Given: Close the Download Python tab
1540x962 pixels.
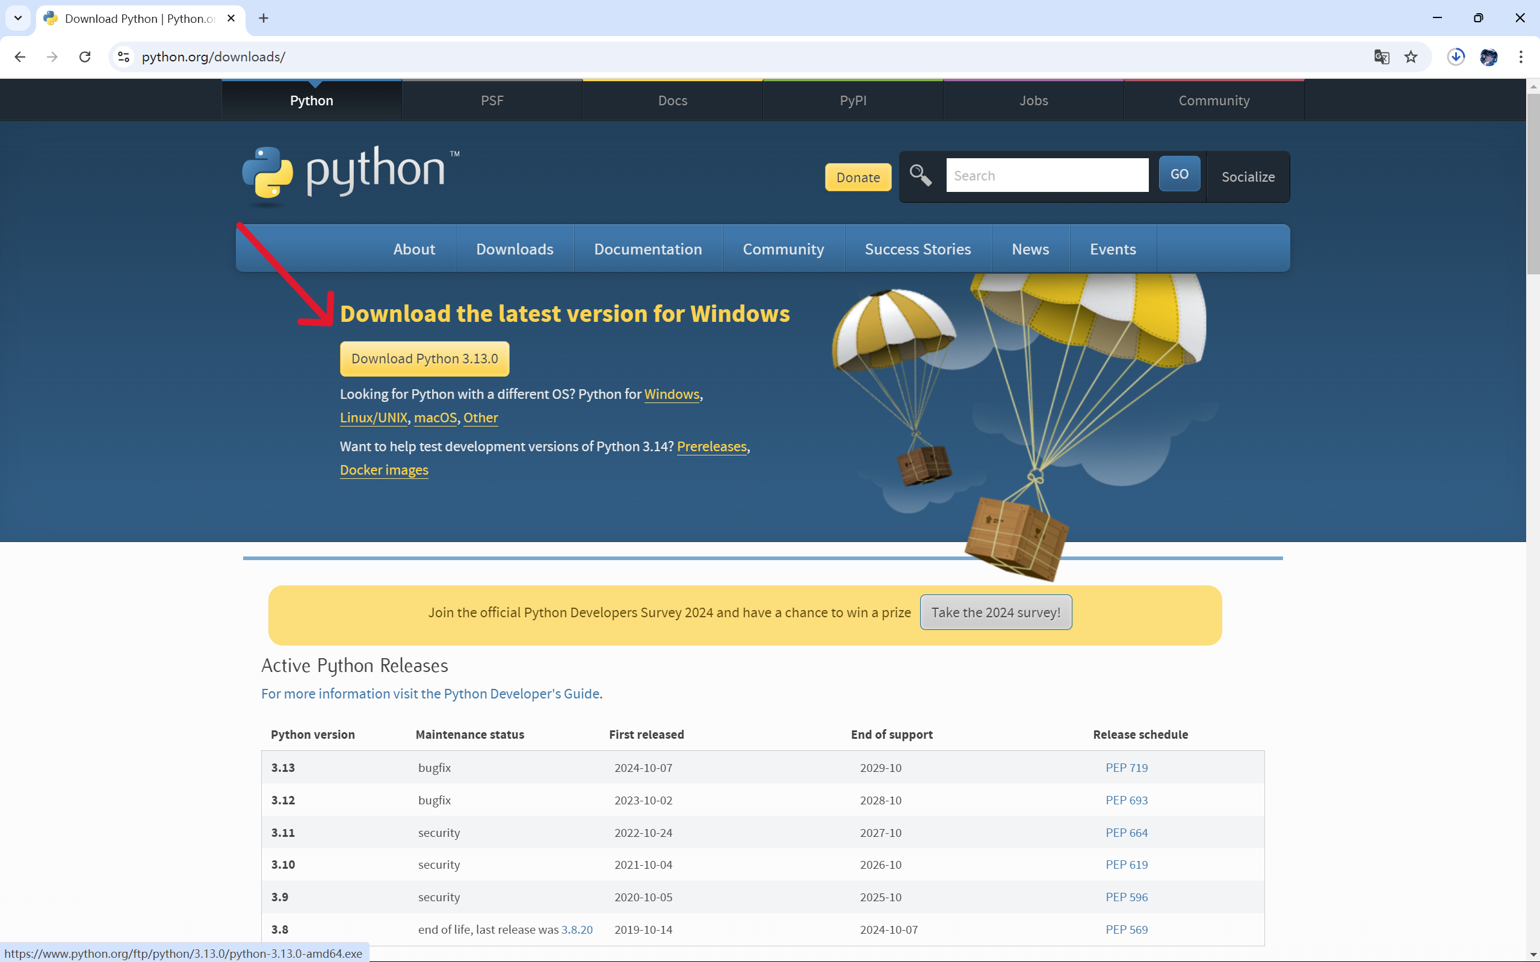Looking at the screenshot, I should point(231,19).
